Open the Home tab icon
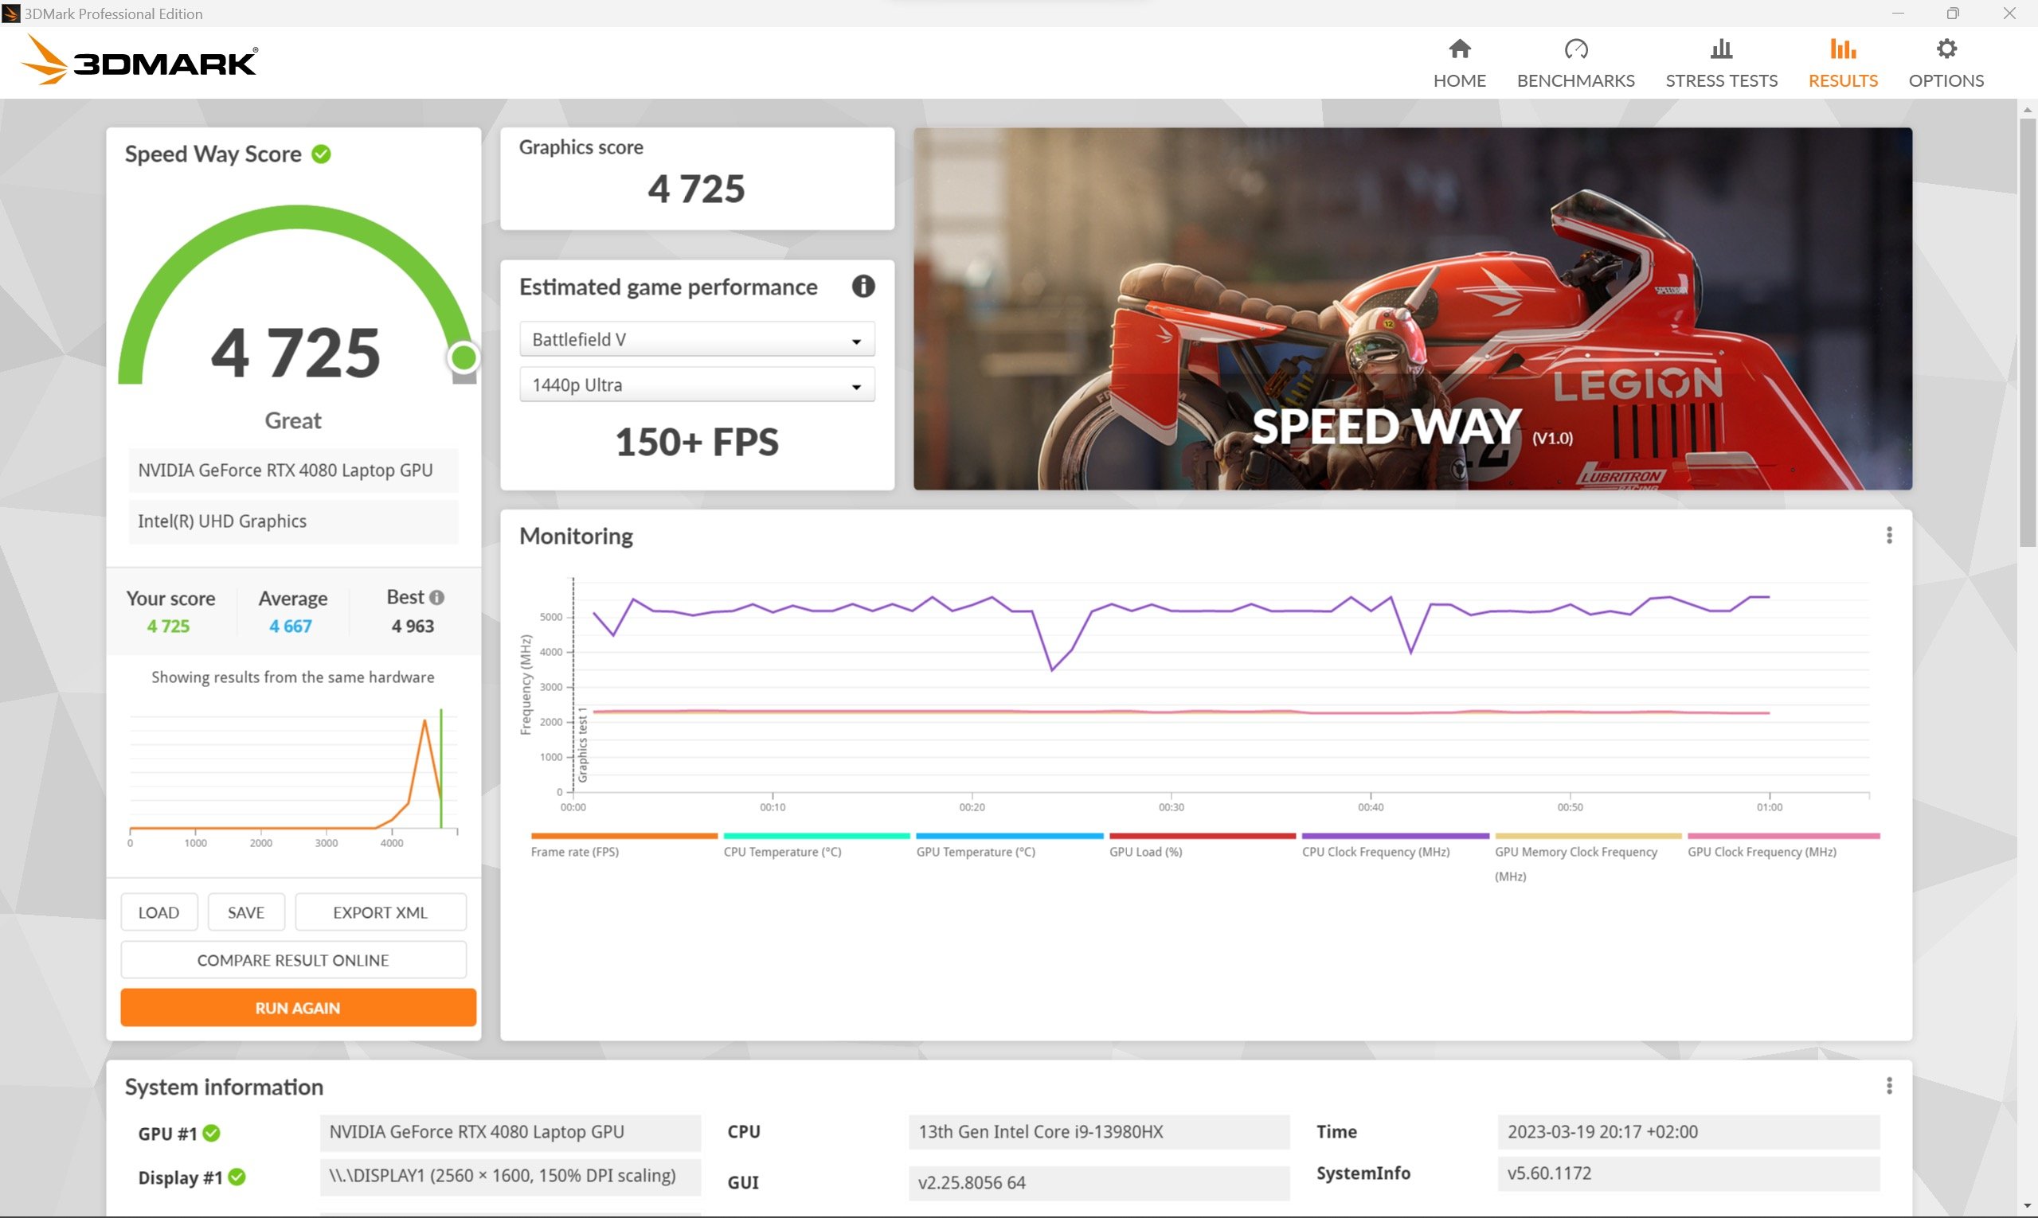Viewport: 2038px width, 1218px height. 1459,49
